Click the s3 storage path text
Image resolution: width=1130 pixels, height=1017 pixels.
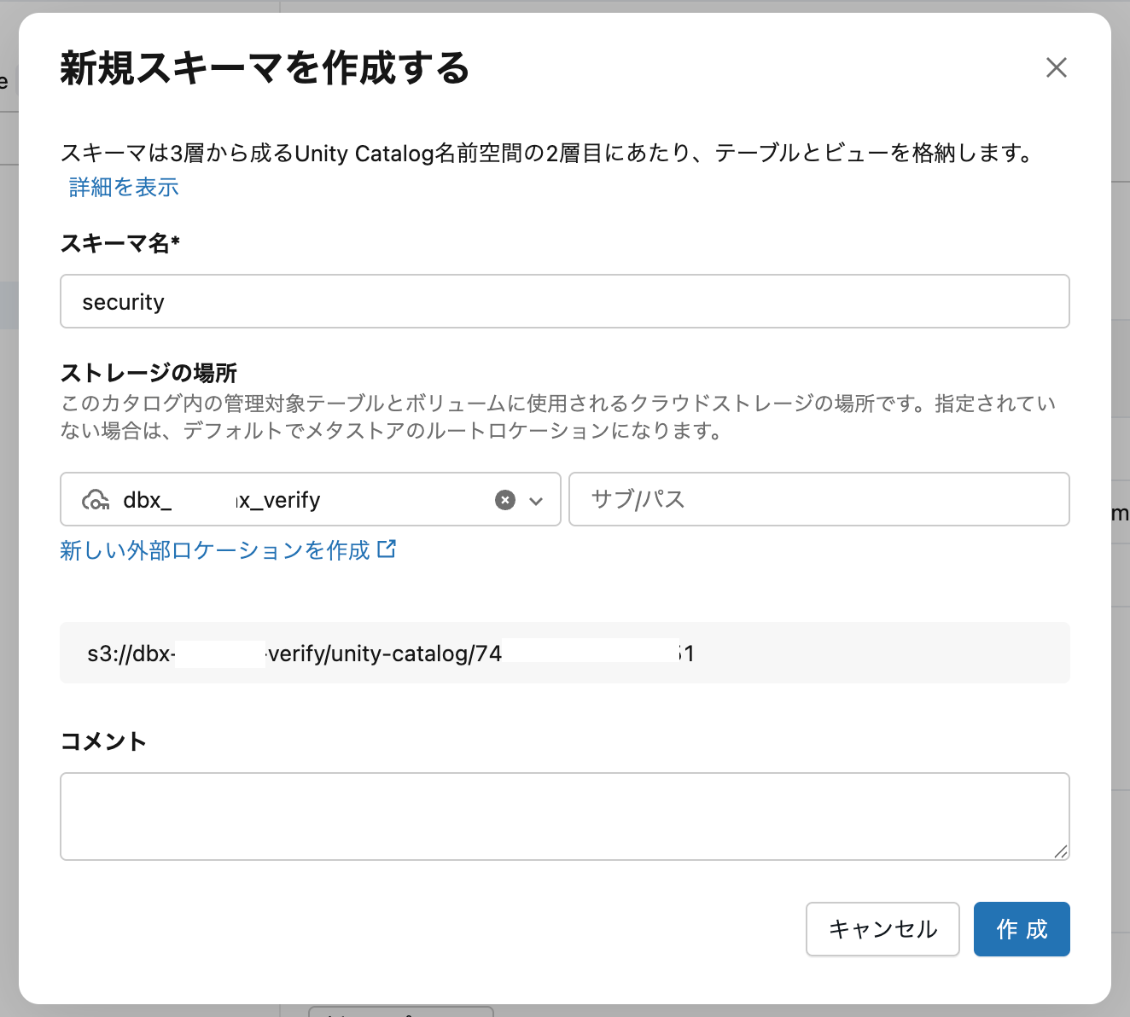[x=391, y=654]
